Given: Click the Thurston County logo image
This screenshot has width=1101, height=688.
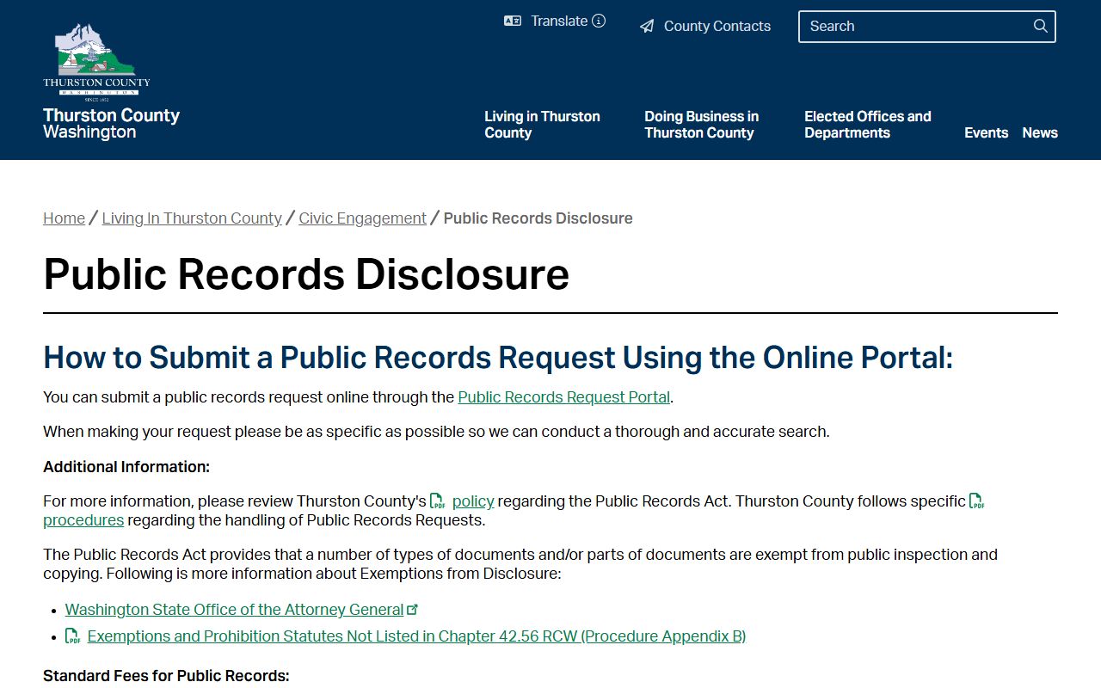Looking at the screenshot, I should pos(96,62).
